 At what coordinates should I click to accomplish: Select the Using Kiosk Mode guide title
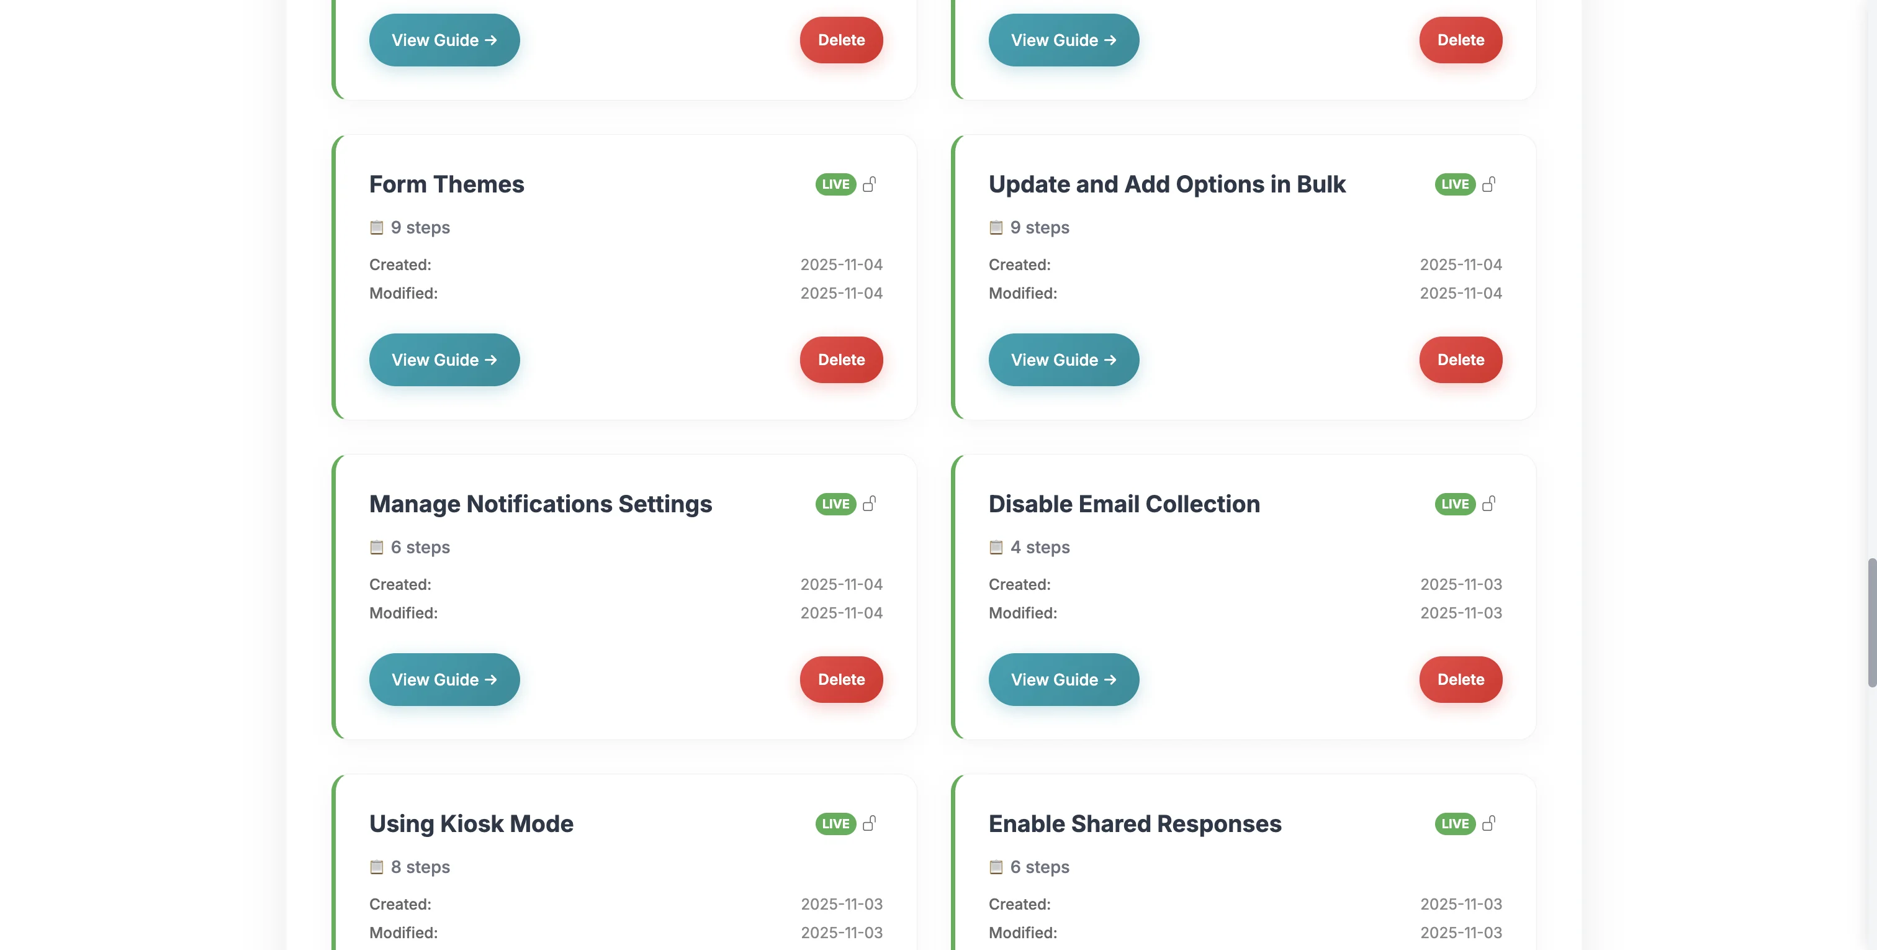click(470, 824)
